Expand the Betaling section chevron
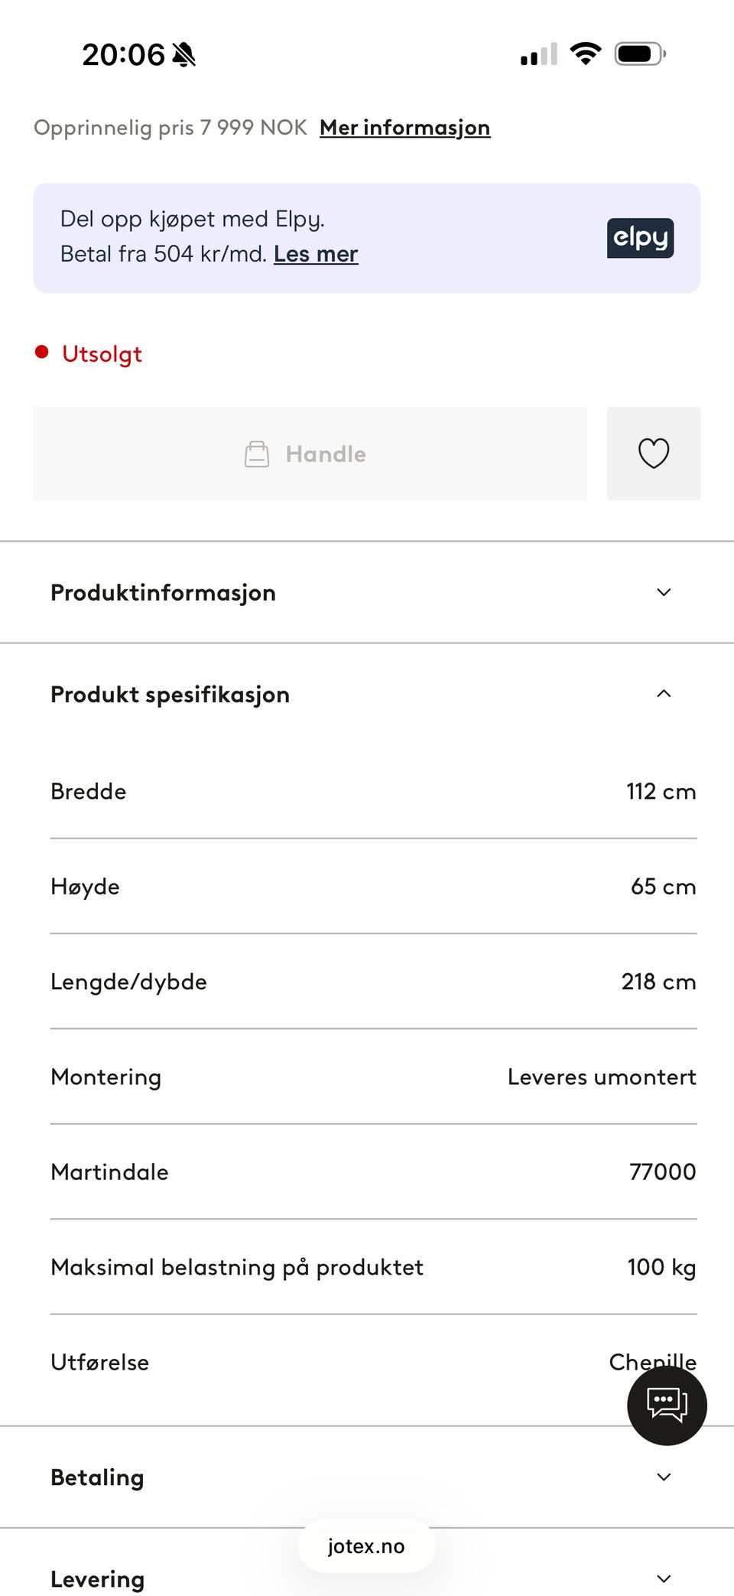734x1596 pixels. [x=664, y=1477]
